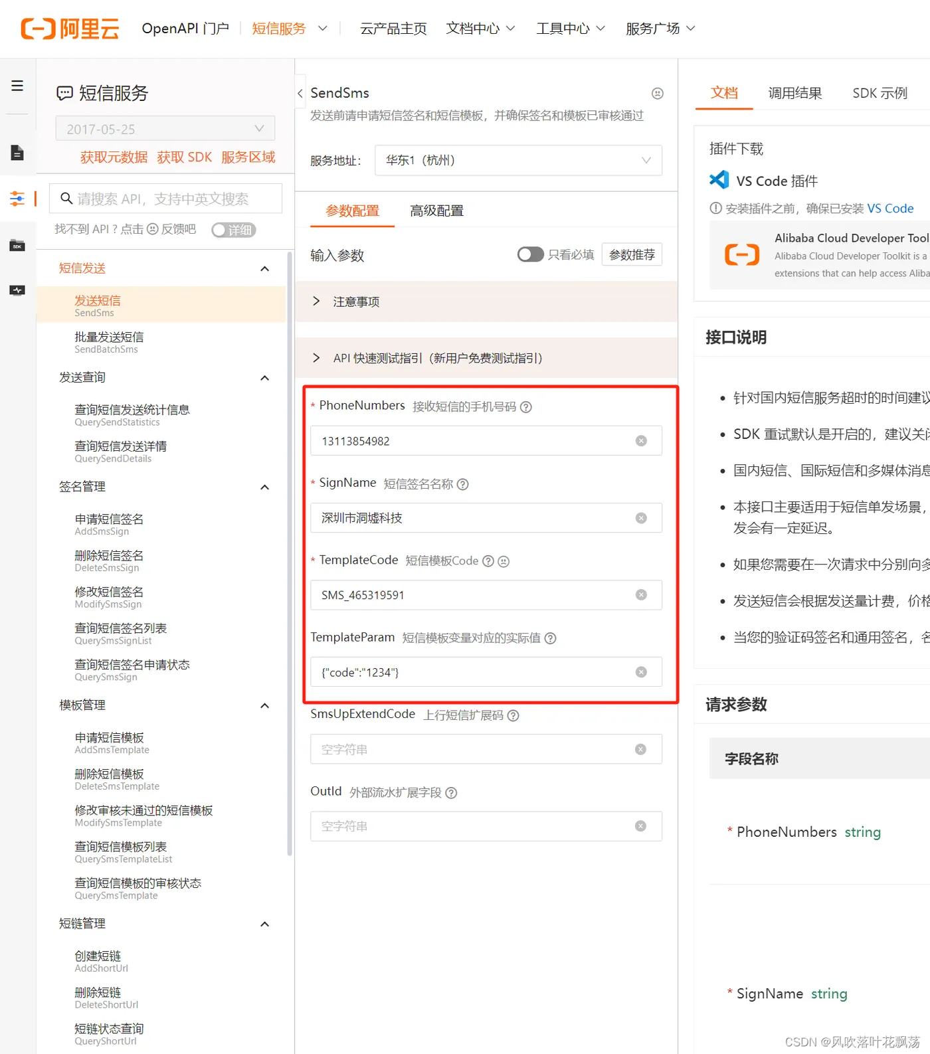Screen dimensions: 930x1054
Task: Click help icon next to PhoneNumbers
Action: pyautogui.click(x=526, y=407)
